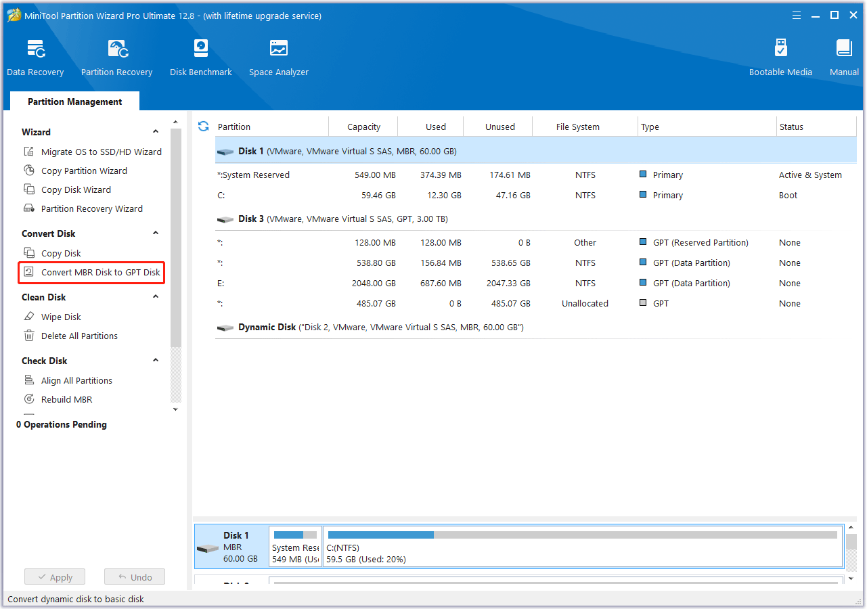This screenshot has height=609, width=867.
Task: Open the Disk Benchmark tool
Action: [201, 58]
